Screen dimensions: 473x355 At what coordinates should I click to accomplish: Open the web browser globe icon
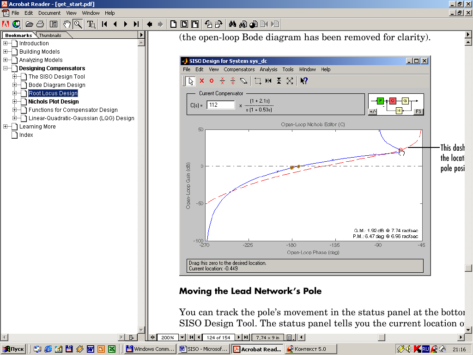[x=16, y=24]
